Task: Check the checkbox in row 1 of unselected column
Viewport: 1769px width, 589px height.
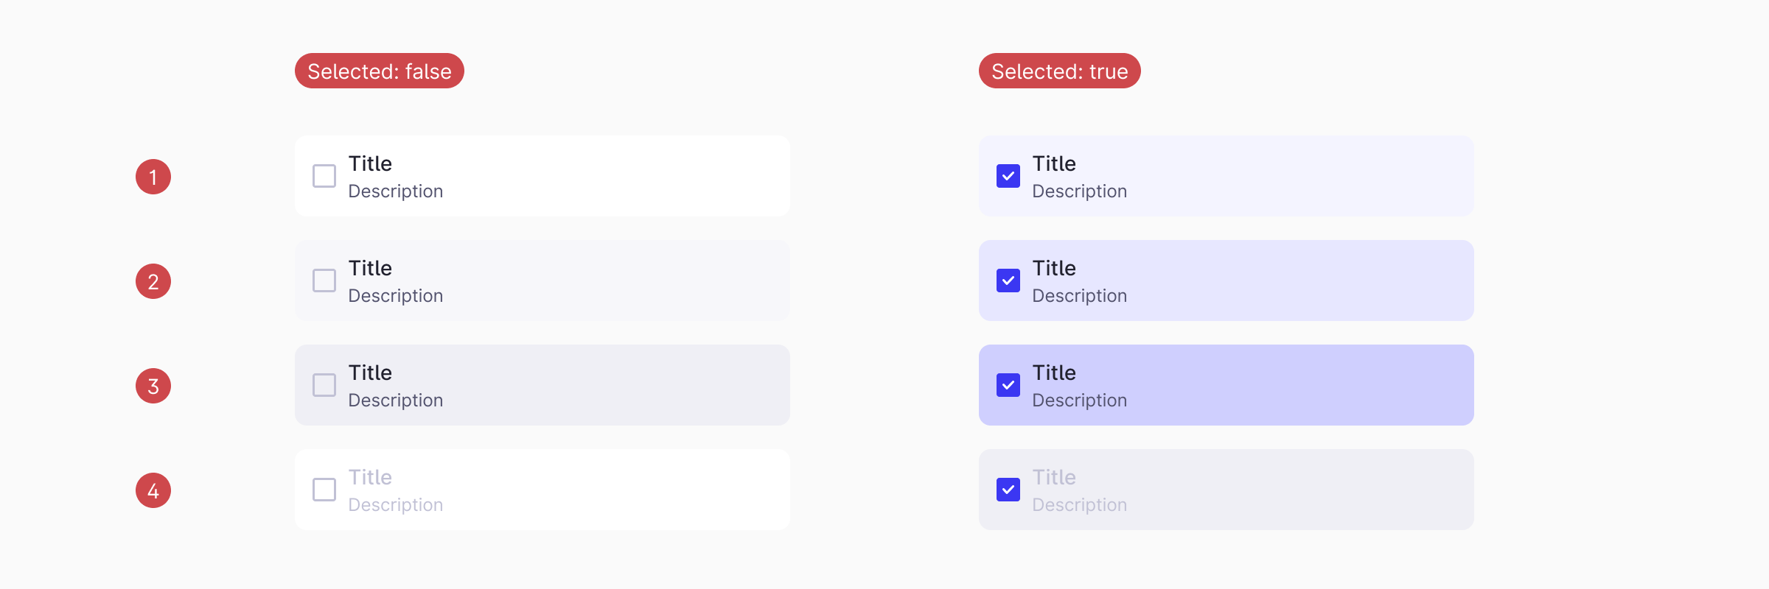Action: coord(323,175)
